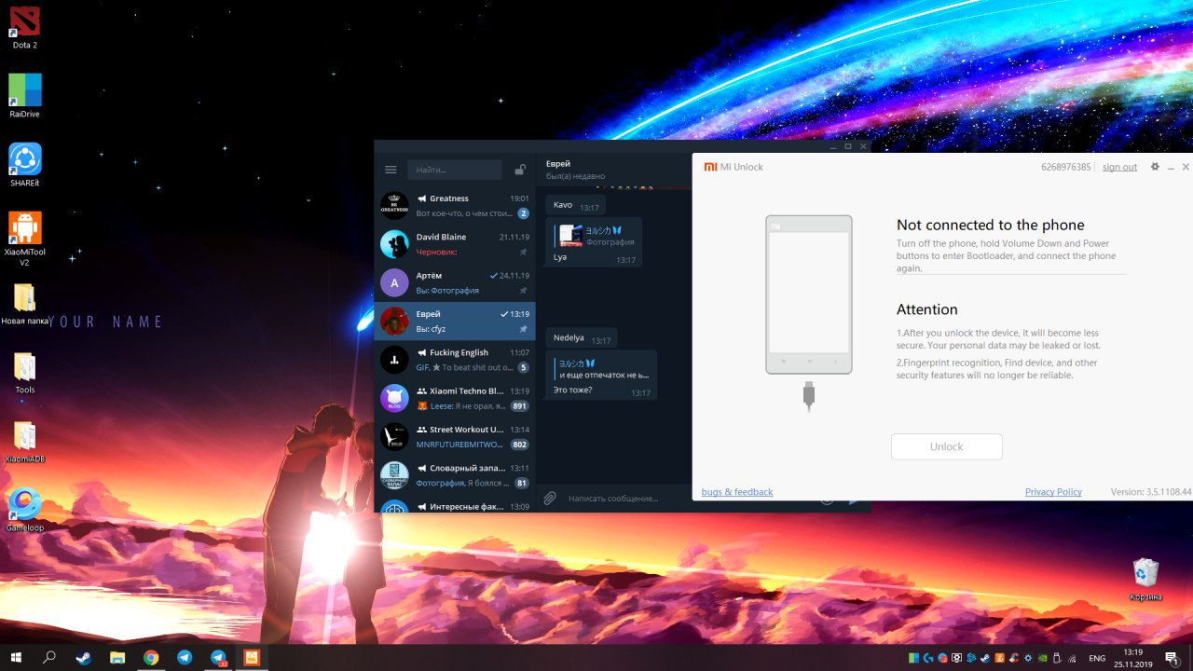Open Chrome from taskbar

[x=151, y=657]
